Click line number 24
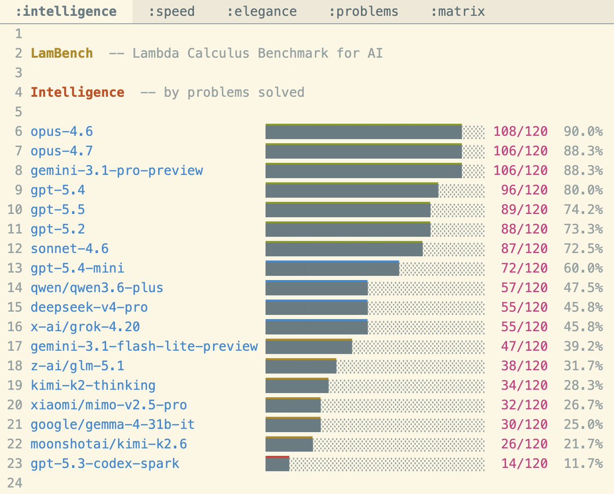This screenshot has height=494, width=614. 15,483
